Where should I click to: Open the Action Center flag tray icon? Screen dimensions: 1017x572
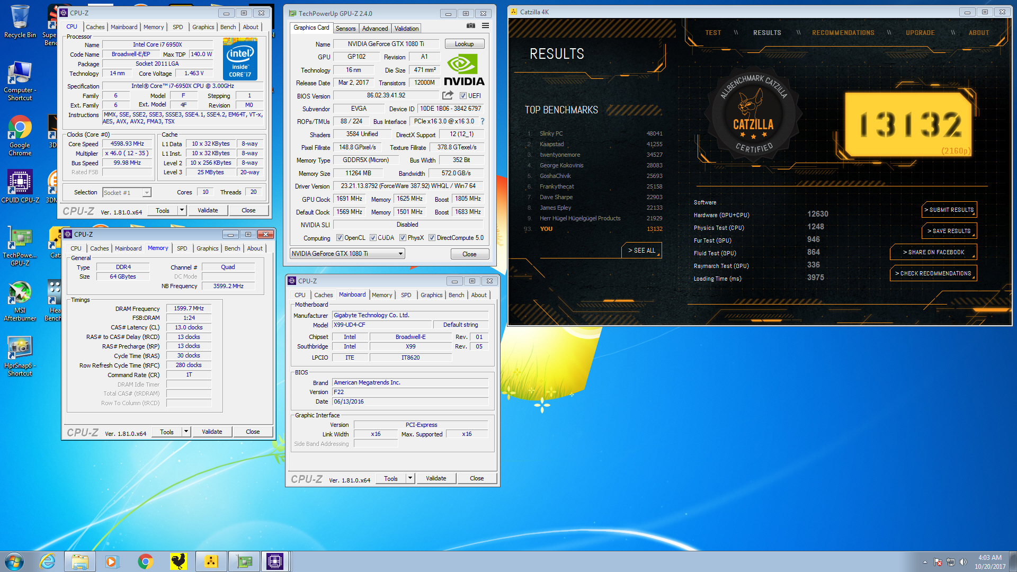pyautogui.click(x=938, y=562)
